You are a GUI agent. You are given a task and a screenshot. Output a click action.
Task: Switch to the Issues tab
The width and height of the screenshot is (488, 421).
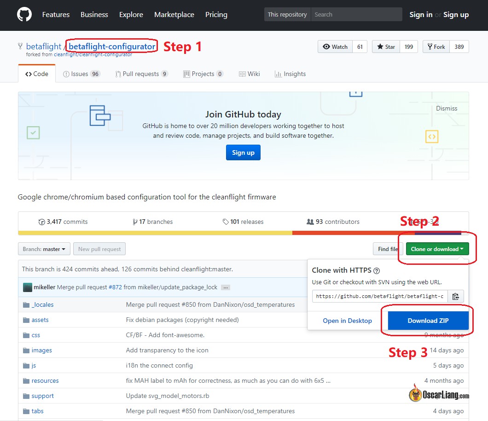click(x=81, y=74)
